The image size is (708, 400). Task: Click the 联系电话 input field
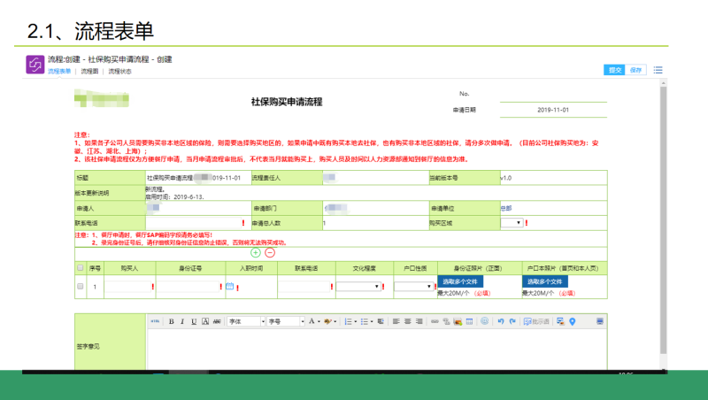(x=192, y=223)
